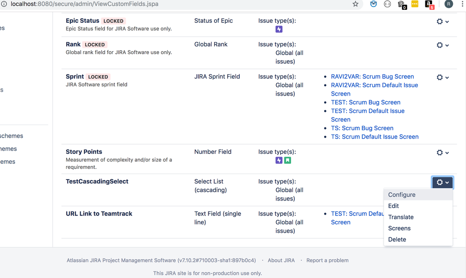Viewport: 466px width, 278px height.
Task: Open the gear actions menu for Sprint
Action: click(443, 77)
